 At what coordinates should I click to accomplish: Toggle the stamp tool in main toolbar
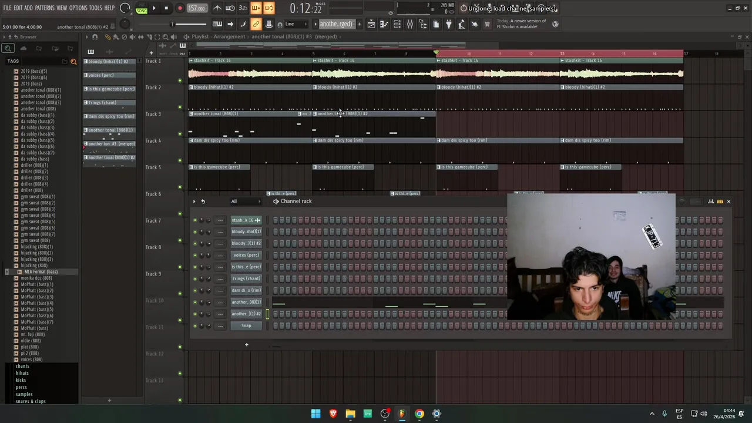point(269,24)
